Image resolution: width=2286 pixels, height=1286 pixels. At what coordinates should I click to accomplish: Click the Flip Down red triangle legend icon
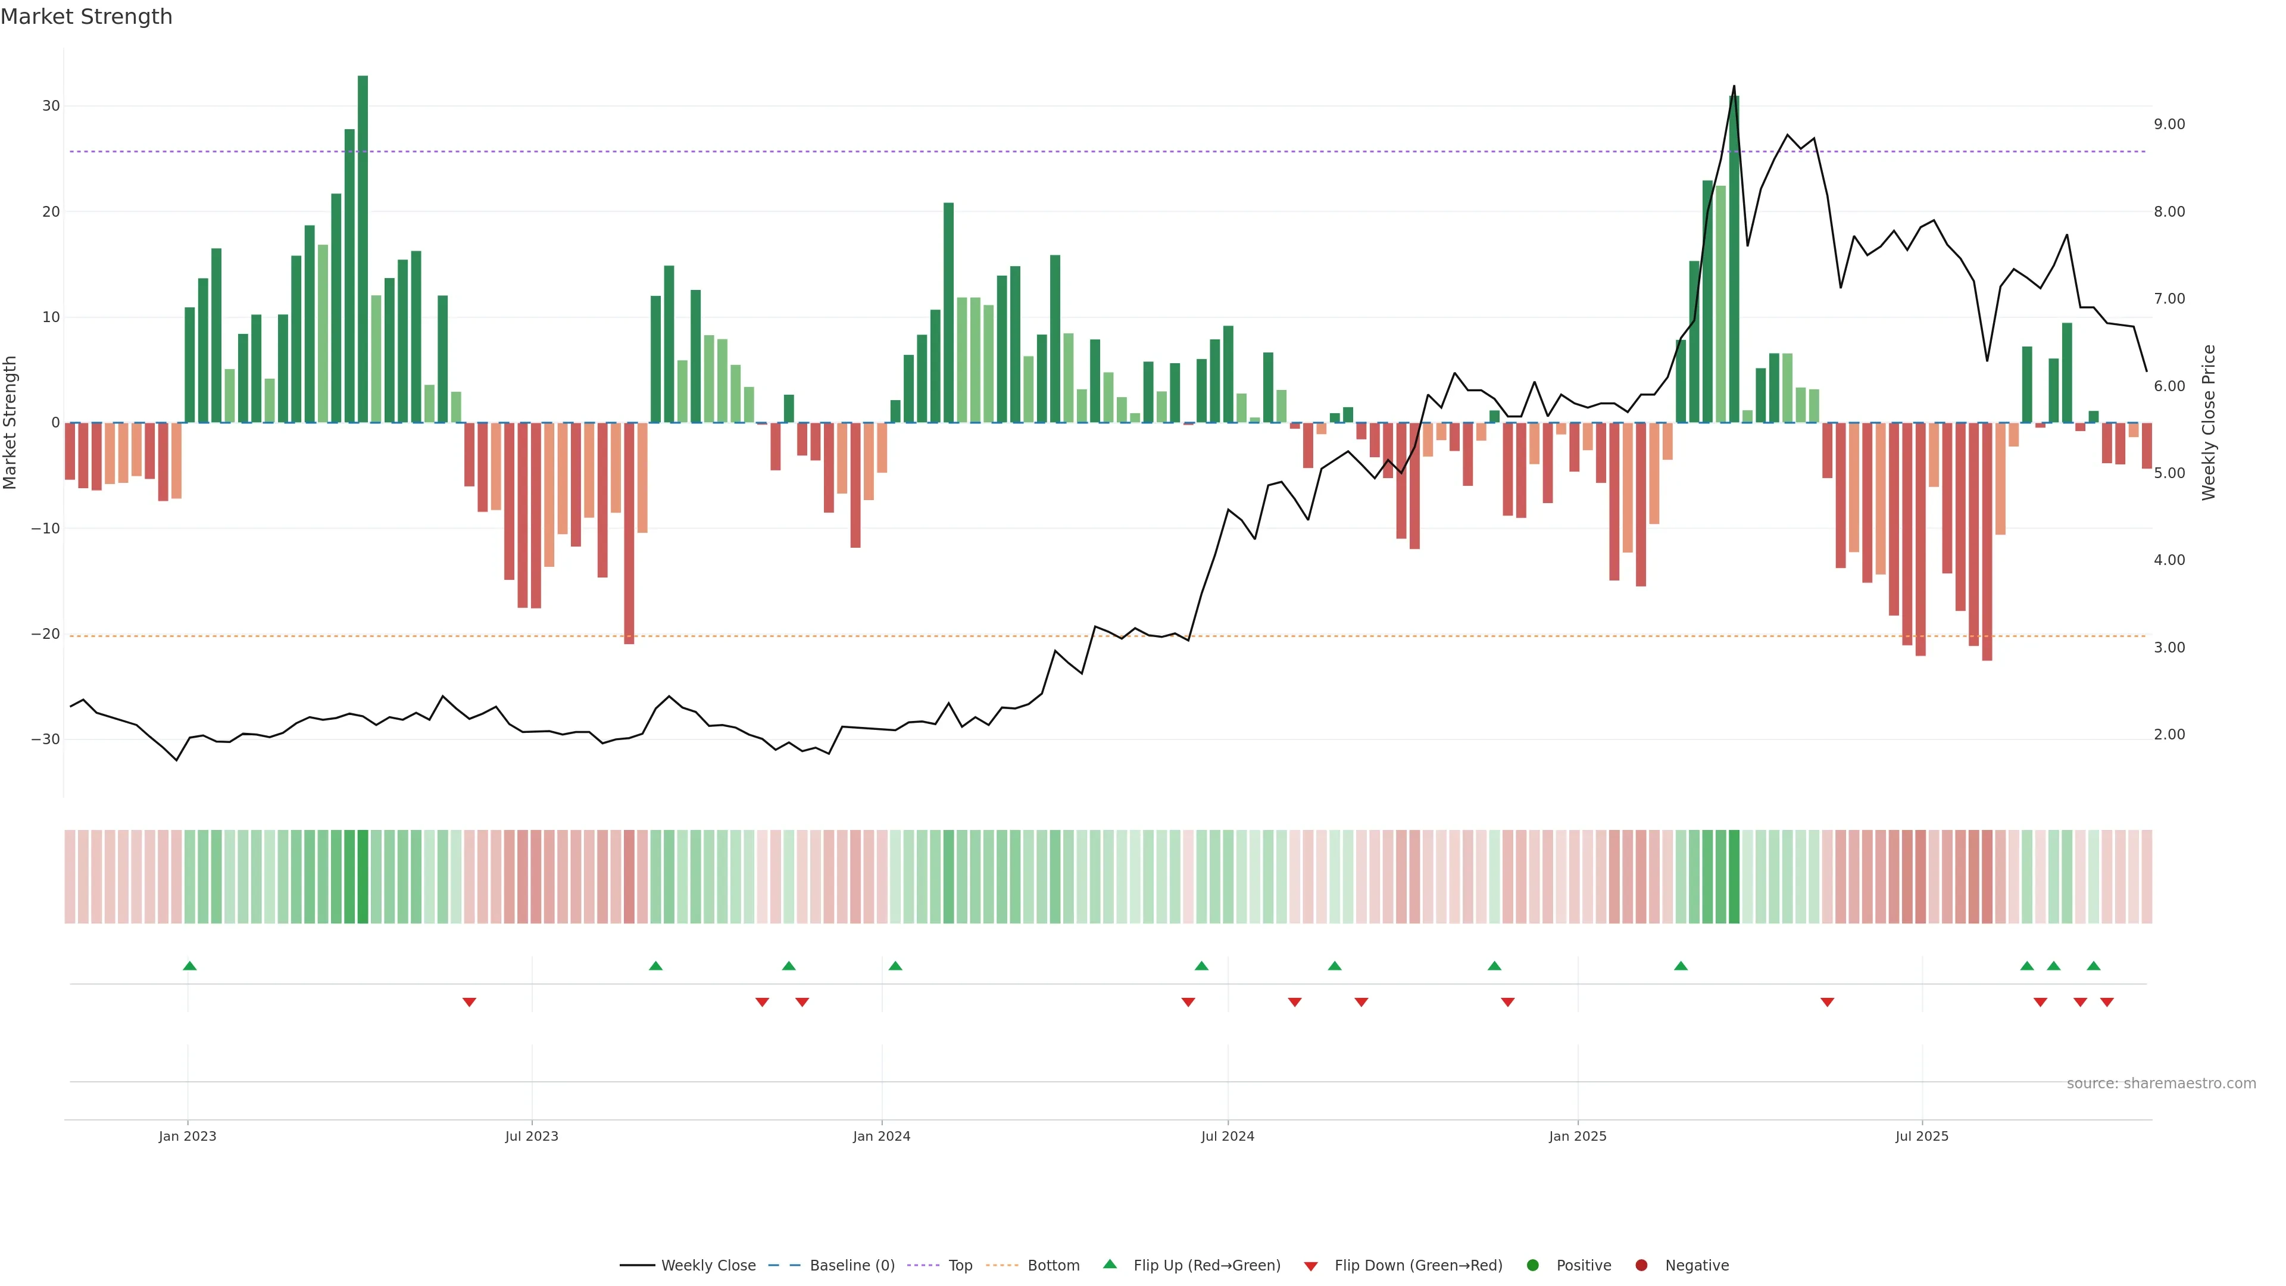tap(1311, 1266)
